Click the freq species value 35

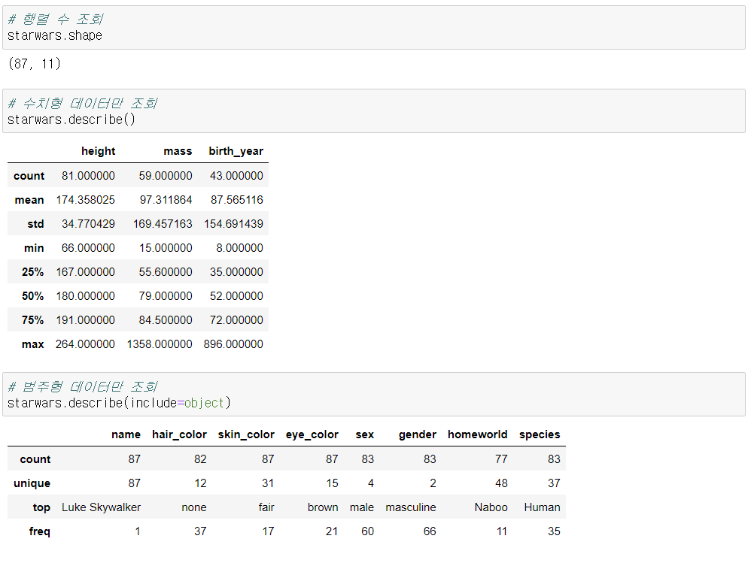[x=554, y=531]
